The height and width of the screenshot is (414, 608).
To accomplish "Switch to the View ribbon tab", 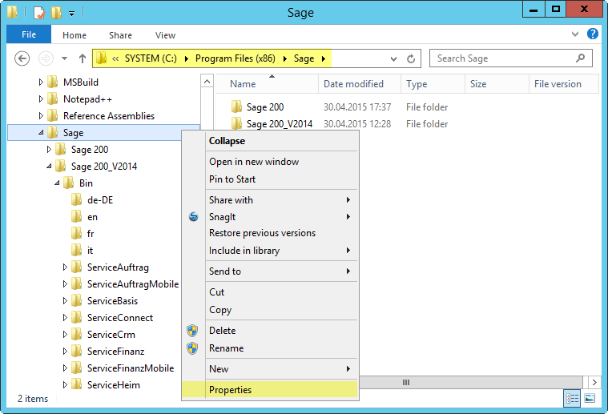I will coord(165,35).
